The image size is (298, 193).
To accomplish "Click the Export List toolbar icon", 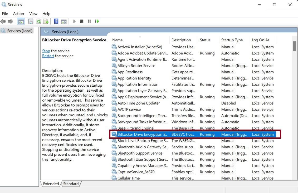I will tap(46, 21).
